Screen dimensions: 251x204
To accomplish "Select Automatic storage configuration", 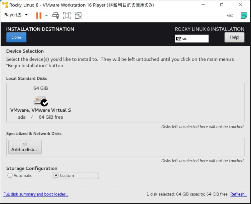I will click(10, 175).
